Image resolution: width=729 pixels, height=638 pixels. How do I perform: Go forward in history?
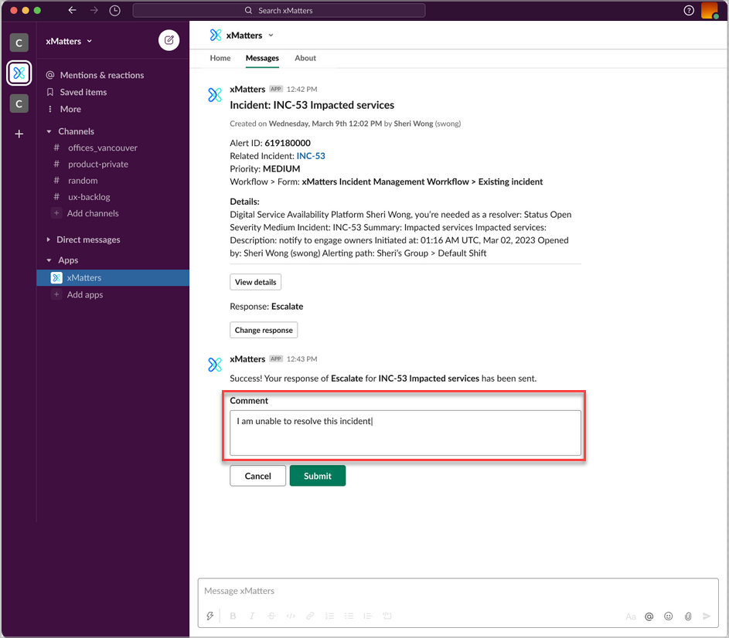(x=94, y=10)
